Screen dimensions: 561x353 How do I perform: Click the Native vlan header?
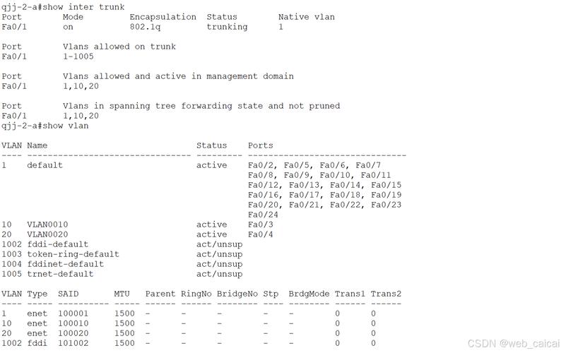(307, 17)
